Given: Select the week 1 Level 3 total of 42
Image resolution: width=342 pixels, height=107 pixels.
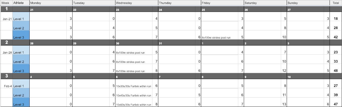Looking at the screenshot, I should [336, 37].
